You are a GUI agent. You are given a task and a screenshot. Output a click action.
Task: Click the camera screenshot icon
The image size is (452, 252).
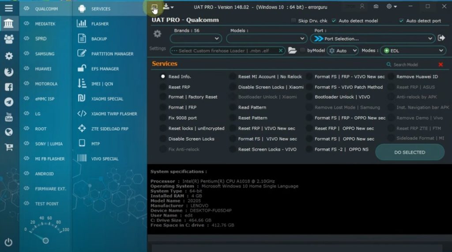[x=376, y=6]
